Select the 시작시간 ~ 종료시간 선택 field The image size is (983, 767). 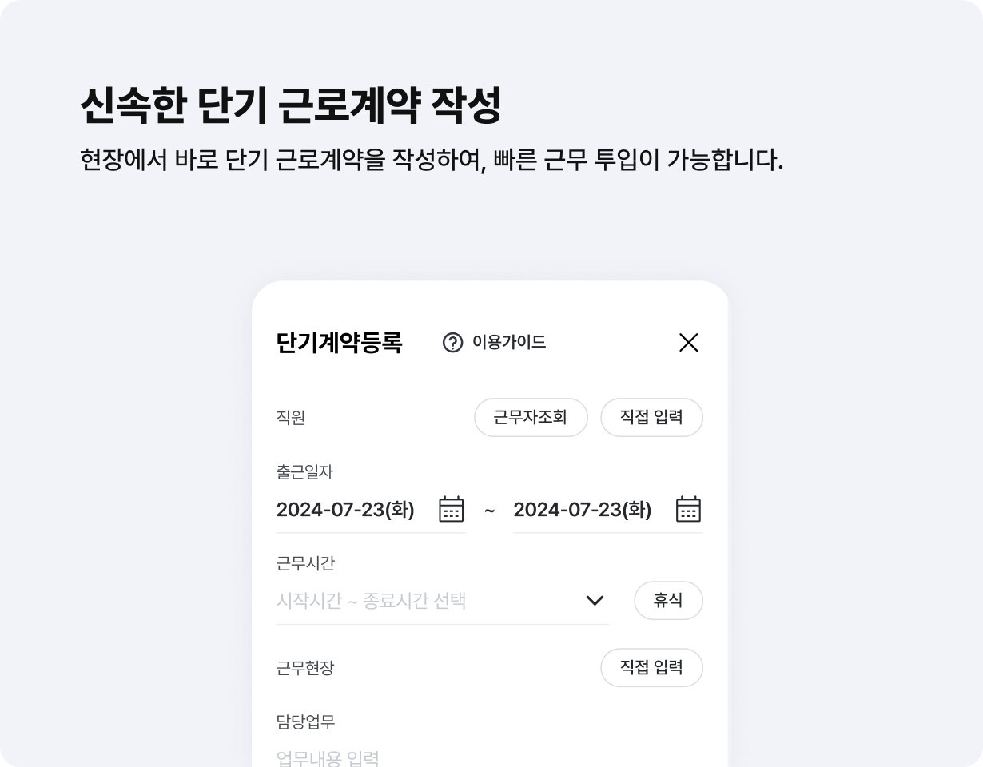point(443,601)
